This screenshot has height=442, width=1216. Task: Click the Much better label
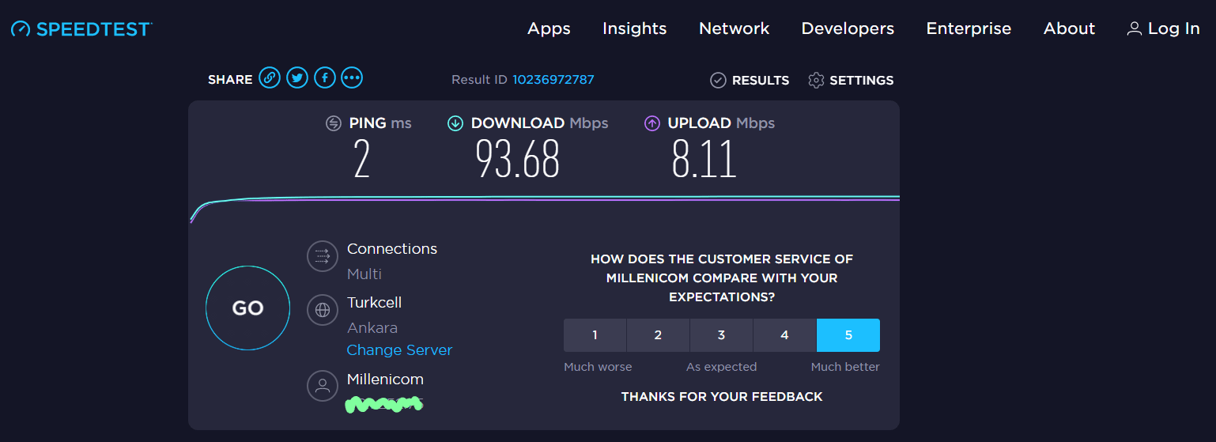pos(845,367)
